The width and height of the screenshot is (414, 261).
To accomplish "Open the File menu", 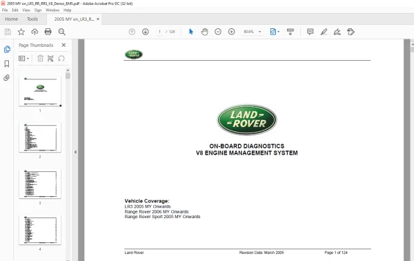I will point(5,10).
